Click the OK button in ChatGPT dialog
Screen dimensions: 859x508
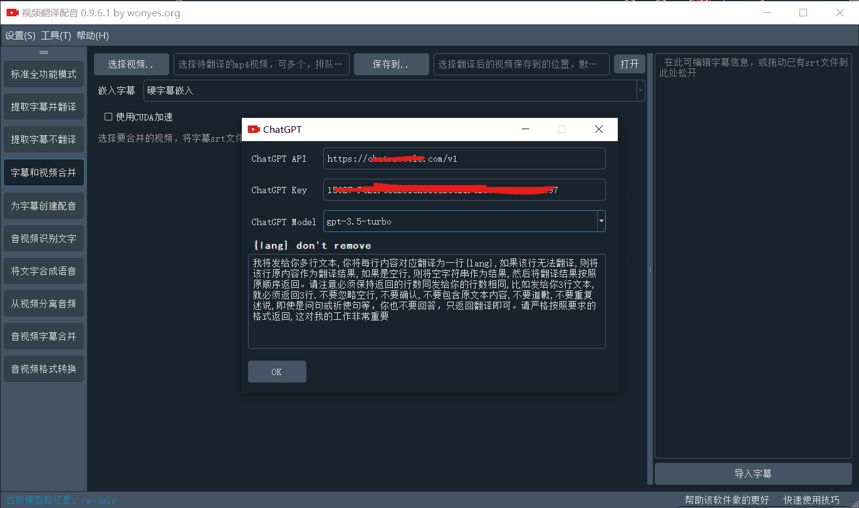pos(277,371)
